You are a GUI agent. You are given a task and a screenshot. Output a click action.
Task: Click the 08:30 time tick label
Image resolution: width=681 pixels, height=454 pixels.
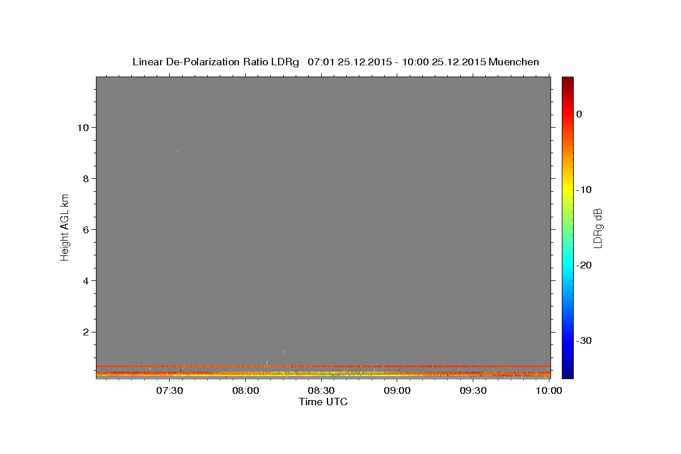321,390
